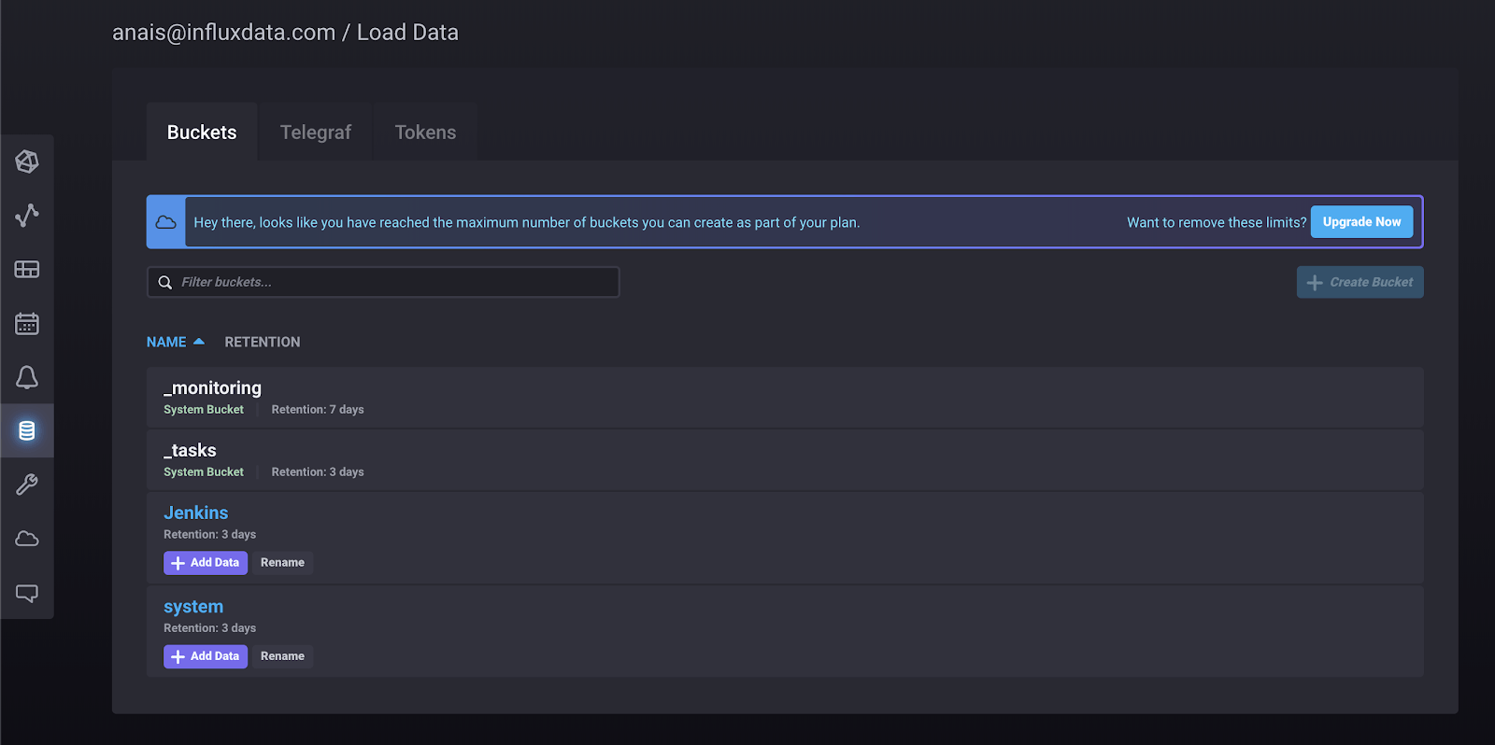Viewport: 1495px width, 745px height.
Task: Collapse the sorting arrow next to NAME
Action: (199, 342)
